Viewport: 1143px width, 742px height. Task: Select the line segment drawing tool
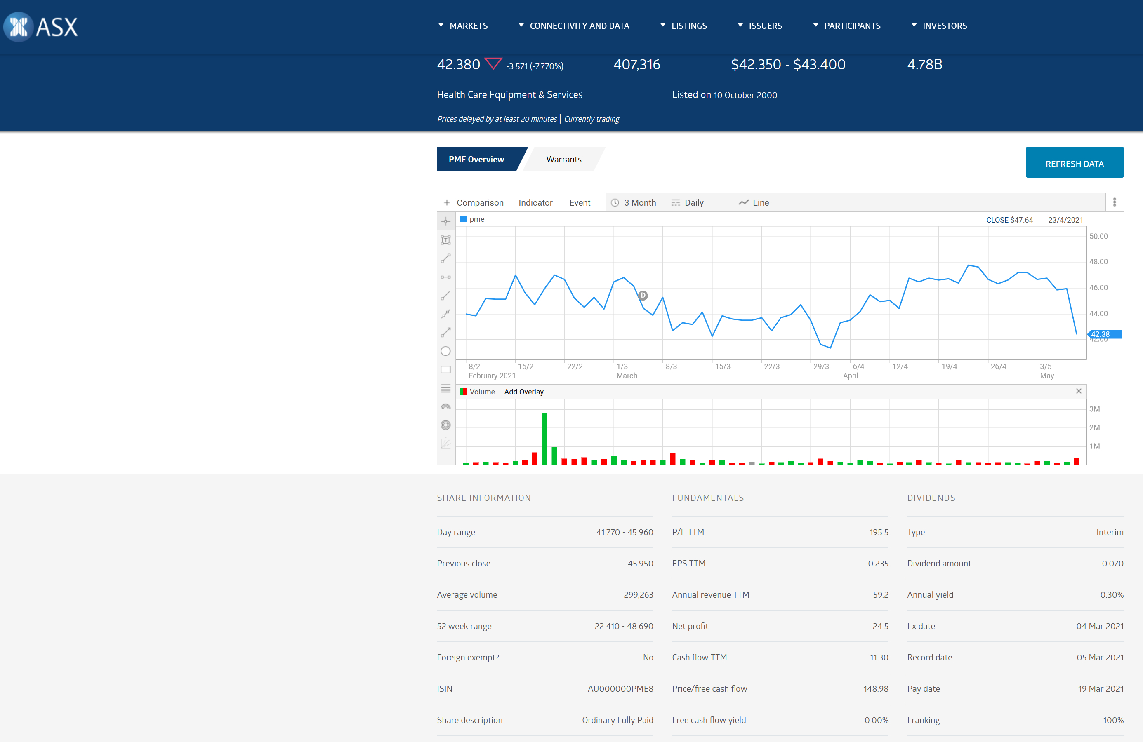point(445,258)
